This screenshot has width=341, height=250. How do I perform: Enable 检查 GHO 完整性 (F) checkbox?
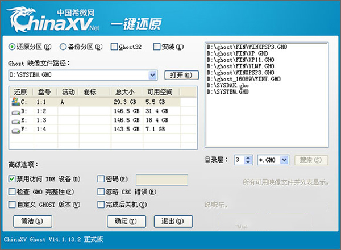click(x=12, y=191)
